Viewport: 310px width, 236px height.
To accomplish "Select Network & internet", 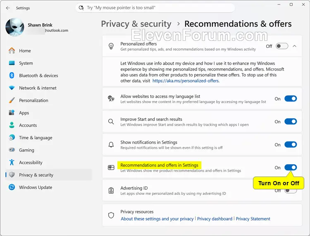I will [x=49, y=88].
